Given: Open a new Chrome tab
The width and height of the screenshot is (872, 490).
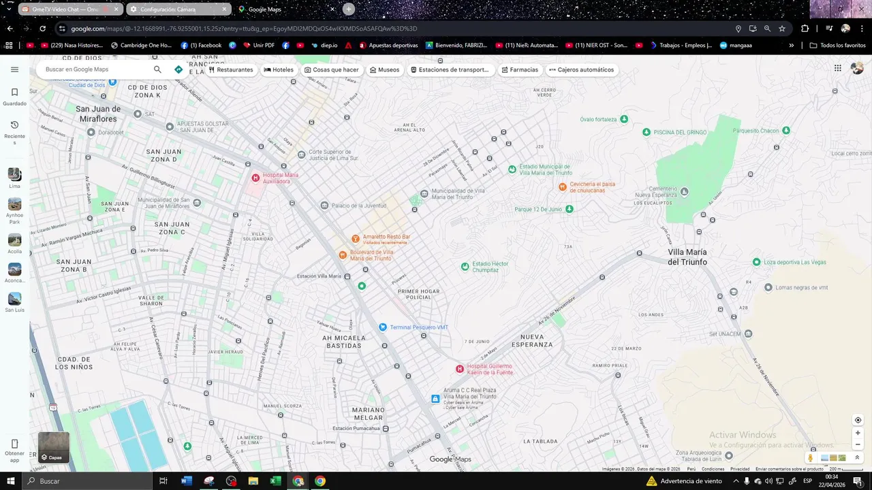Looking at the screenshot, I should point(349,9).
